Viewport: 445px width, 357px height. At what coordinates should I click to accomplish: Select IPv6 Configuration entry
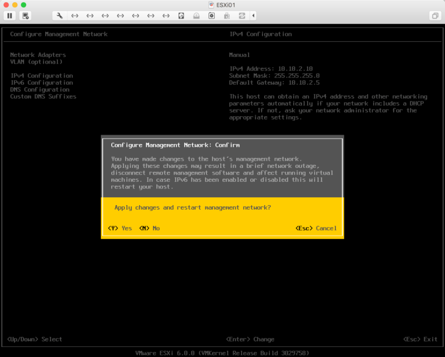pyautogui.click(x=42, y=82)
